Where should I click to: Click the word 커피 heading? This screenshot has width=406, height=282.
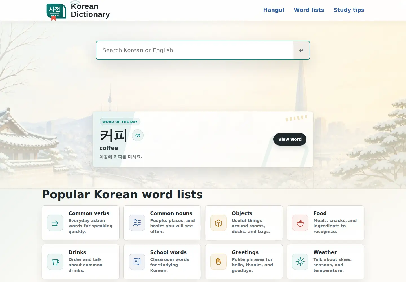pyautogui.click(x=114, y=136)
